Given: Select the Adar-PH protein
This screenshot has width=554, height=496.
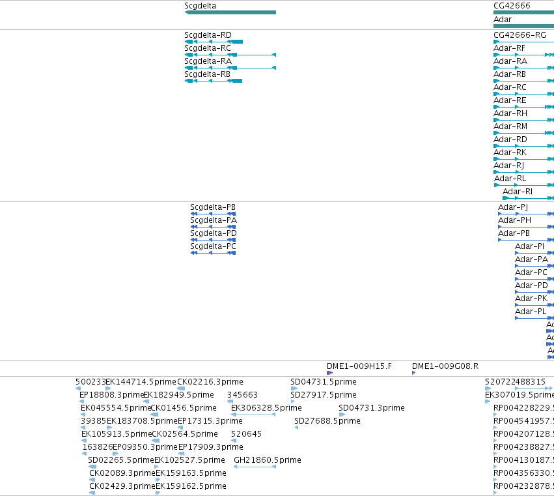Looking at the screenshot, I should click(514, 220).
